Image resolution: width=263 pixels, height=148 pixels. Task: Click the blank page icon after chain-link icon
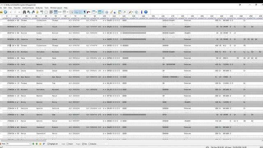tap(46, 12)
